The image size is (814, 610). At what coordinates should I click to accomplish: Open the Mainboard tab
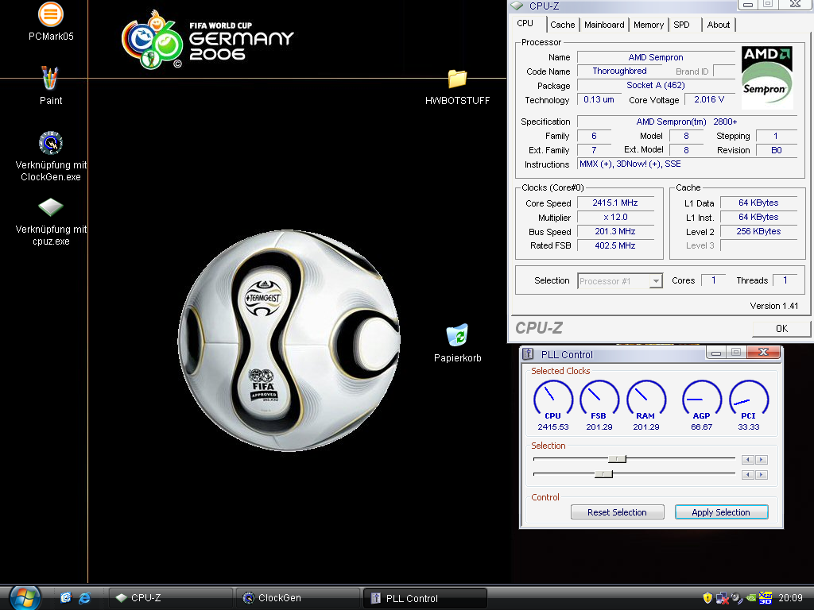point(604,25)
